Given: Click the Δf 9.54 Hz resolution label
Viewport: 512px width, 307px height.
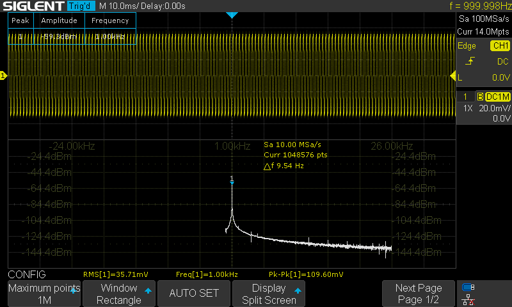Looking at the screenshot, I should [x=284, y=166].
